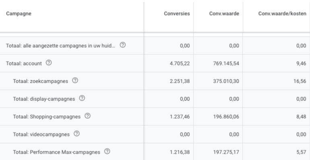This screenshot has height=160, width=310.
Task: Click account conversion value 769.145,54
Action: [226, 64]
